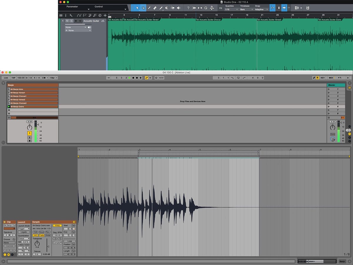
Task: Expand the 1 Bar quantization menu
Action: (53, 78)
